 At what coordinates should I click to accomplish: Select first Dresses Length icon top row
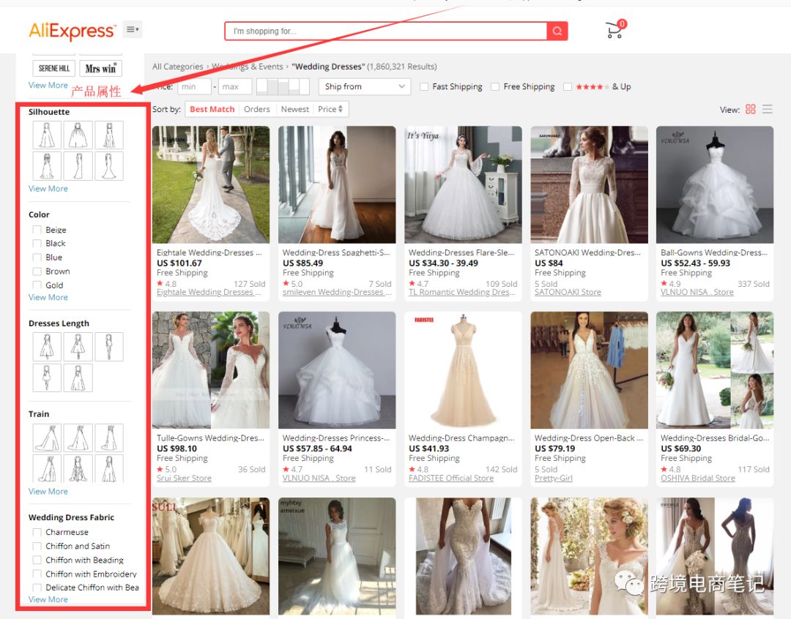click(47, 347)
